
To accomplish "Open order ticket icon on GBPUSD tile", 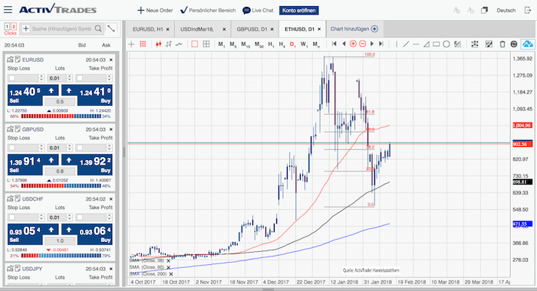I will tap(18, 129).
